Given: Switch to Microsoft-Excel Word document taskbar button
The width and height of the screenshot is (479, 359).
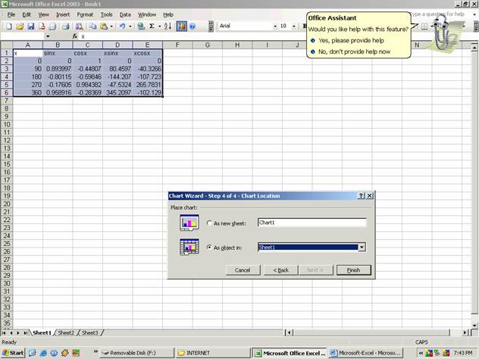Looking at the screenshot, I should click(365, 353).
